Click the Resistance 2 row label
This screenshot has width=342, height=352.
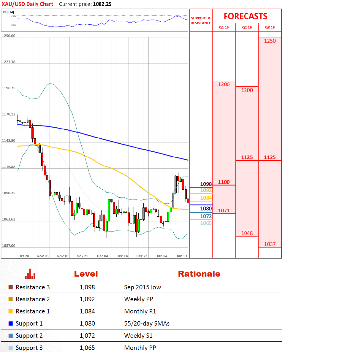33,299
